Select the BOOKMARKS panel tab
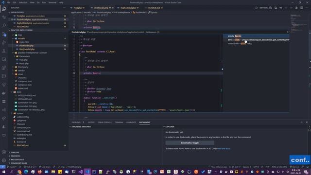This screenshot has width=311, height=175. pyautogui.click(x=144, y=122)
